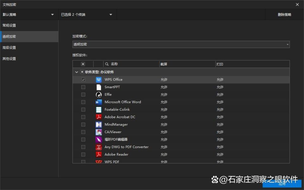Viewport: 304px width, 190px height.
Task: Select the MindManager name text
Action: coord(116,125)
